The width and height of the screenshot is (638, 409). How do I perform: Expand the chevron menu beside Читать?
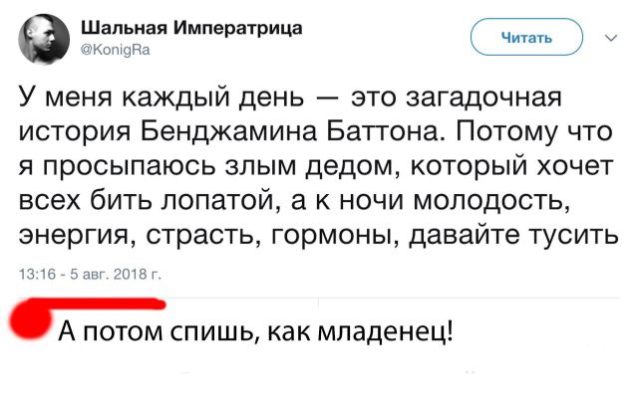point(611,38)
